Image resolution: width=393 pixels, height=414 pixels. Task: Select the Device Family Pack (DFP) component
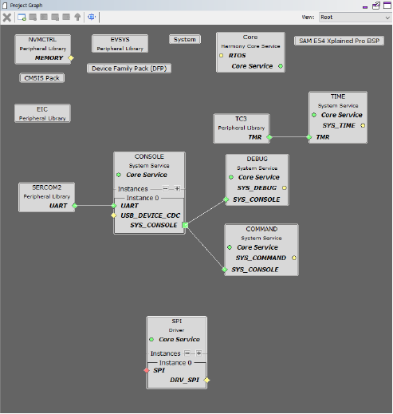pos(129,69)
